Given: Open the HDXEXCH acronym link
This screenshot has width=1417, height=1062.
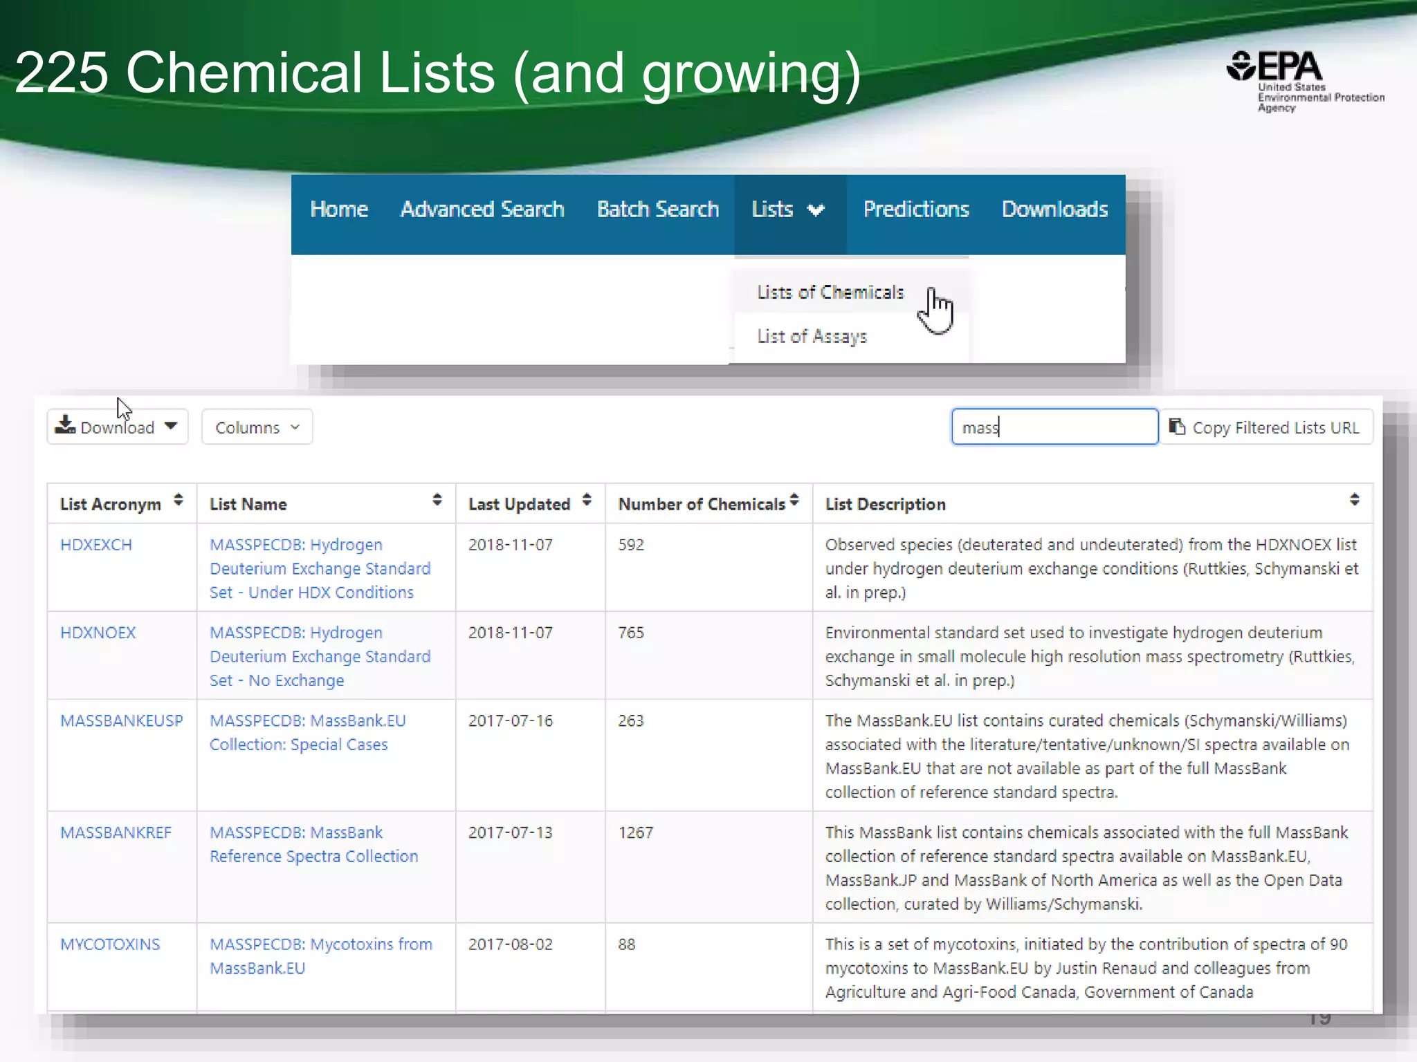Looking at the screenshot, I should pyautogui.click(x=96, y=545).
